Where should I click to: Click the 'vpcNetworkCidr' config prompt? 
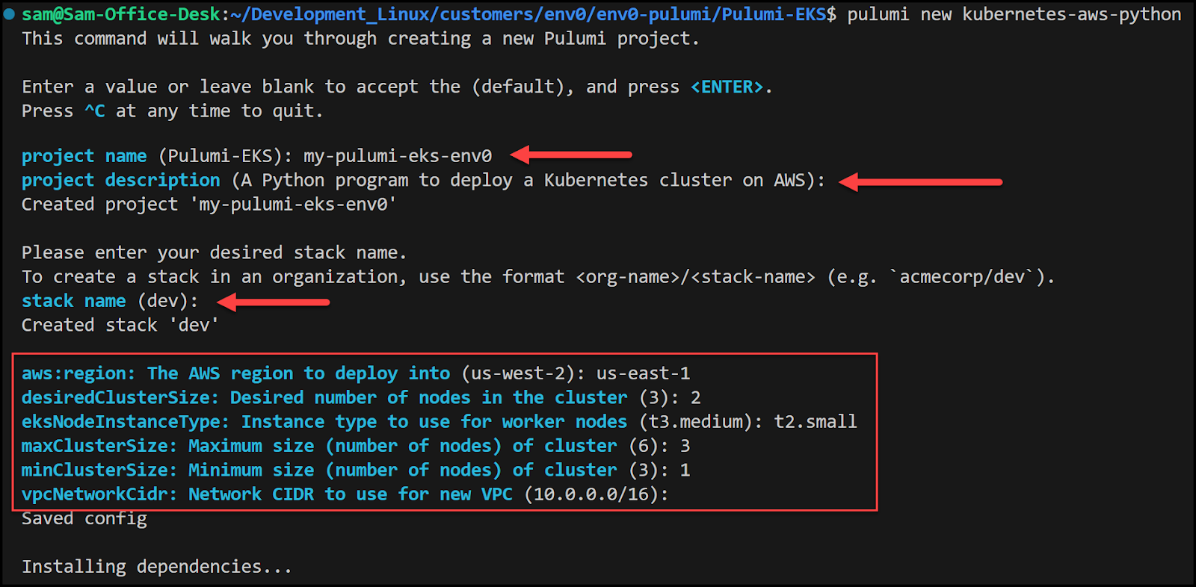(x=268, y=494)
